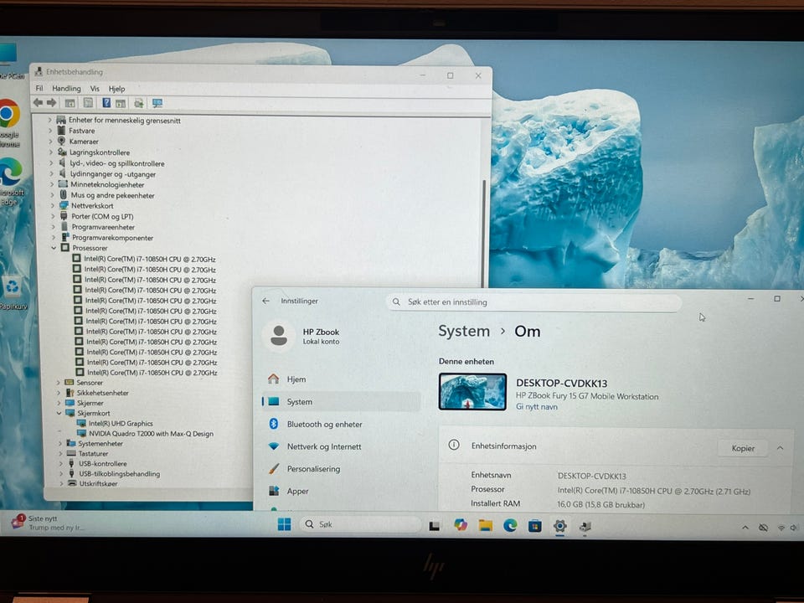Click the volume speaker tray icon
Screen dimensions: 804x603
point(794,528)
